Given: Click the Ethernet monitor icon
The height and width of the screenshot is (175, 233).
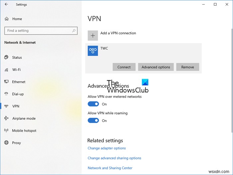Looking at the screenshot, I should 6,82.
